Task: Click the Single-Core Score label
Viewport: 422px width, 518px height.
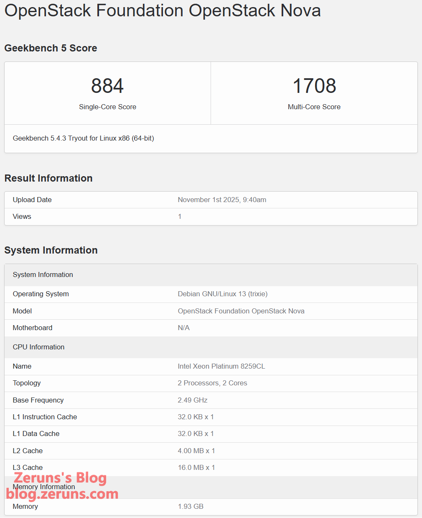Action: click(107, 107)
